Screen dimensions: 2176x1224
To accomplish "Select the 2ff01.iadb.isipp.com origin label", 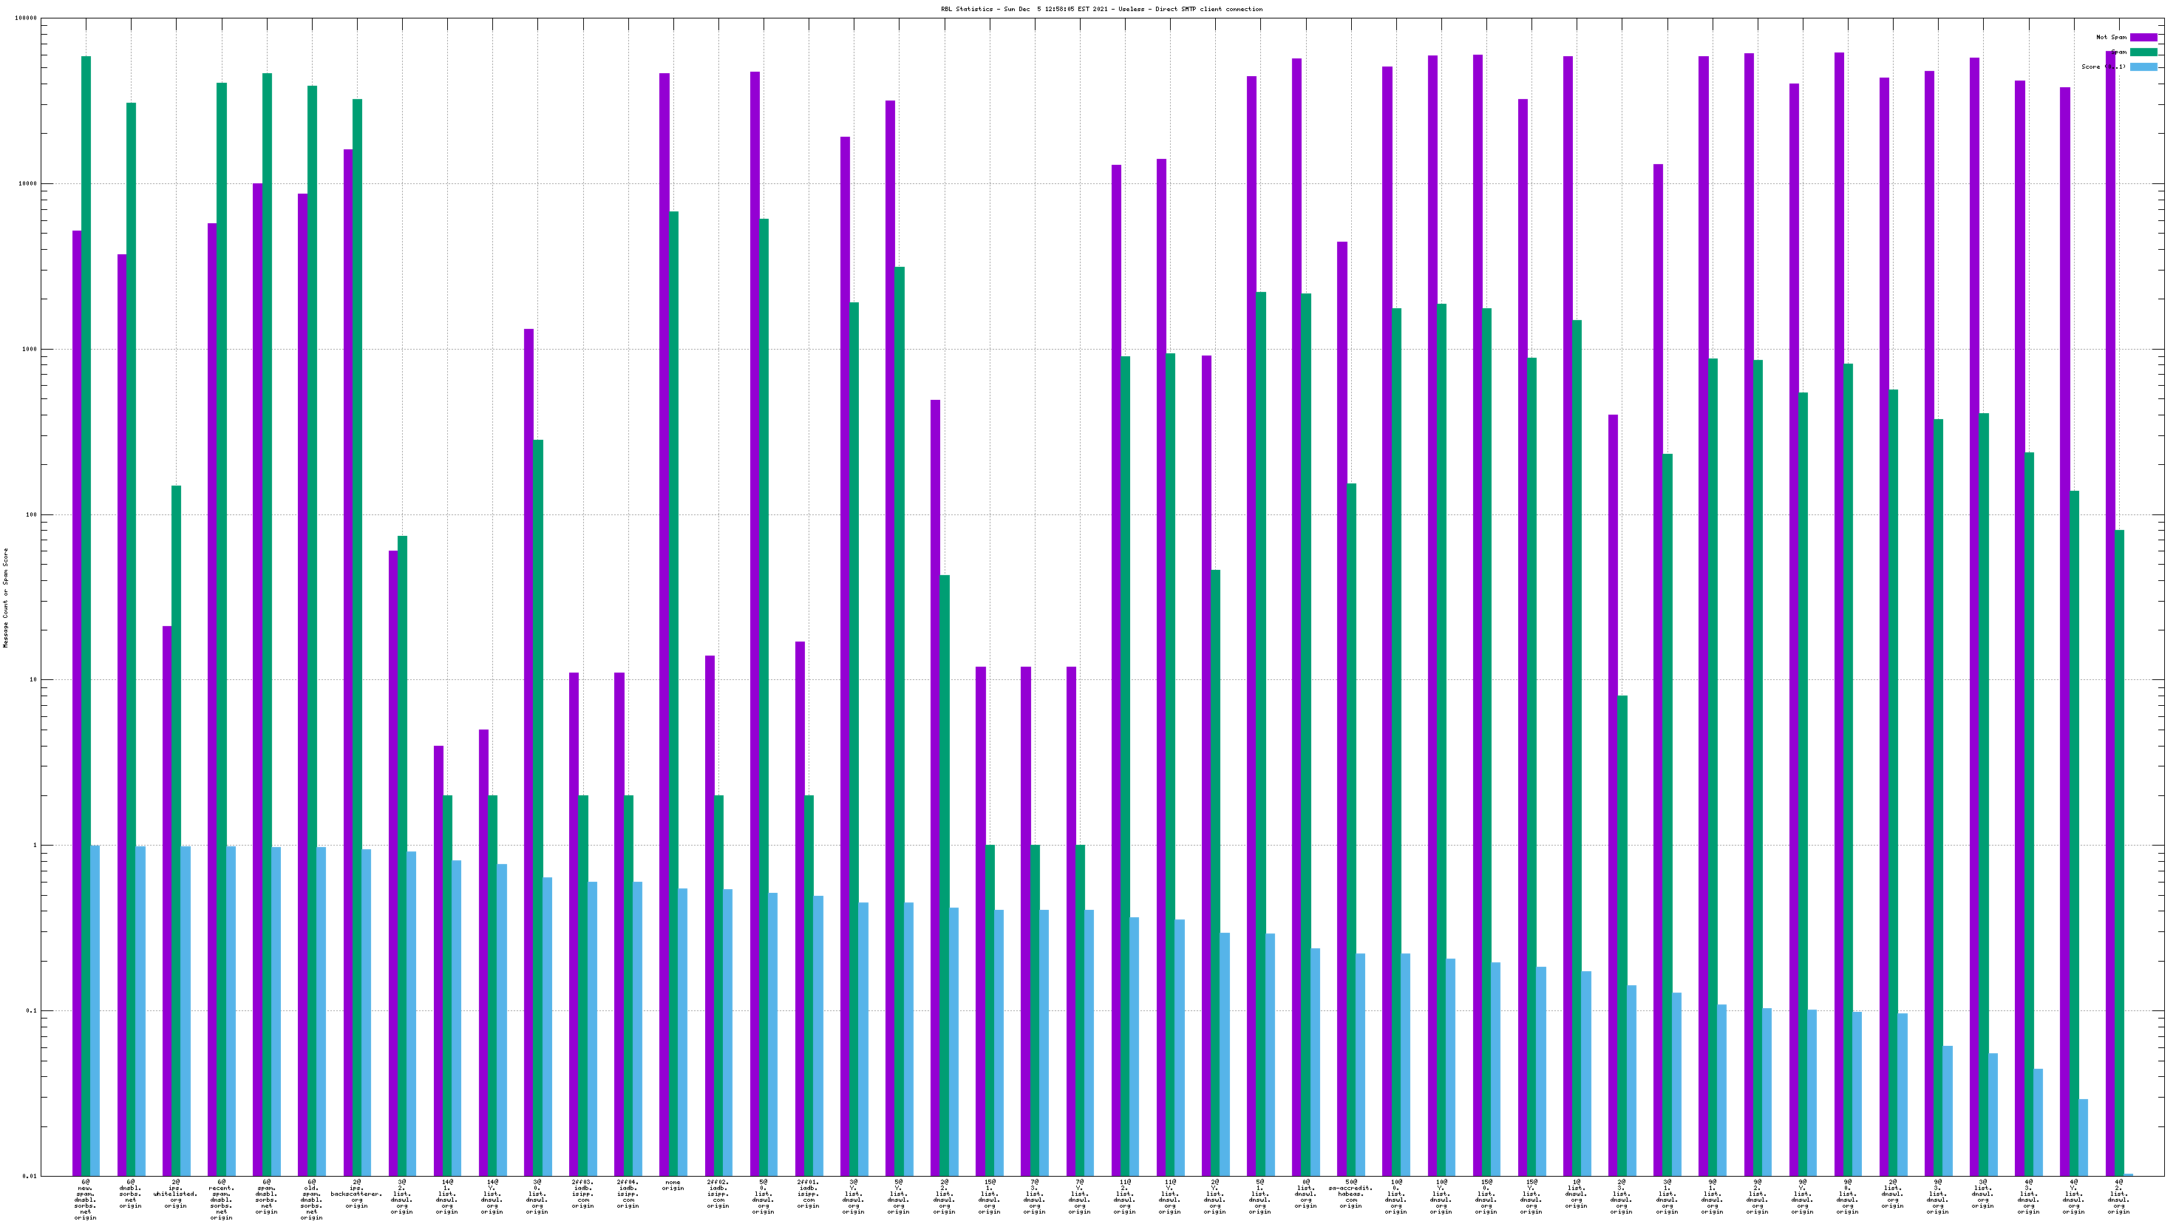I will [x=809, y=1194].
